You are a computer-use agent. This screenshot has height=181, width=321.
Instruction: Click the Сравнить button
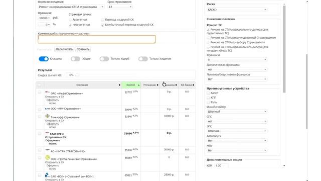click(x=83, y=49)
